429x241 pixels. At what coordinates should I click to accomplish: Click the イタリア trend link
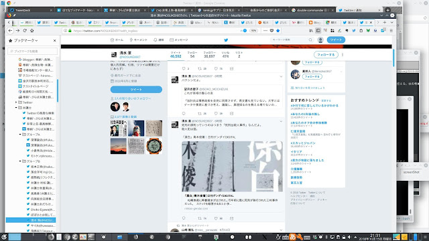296,152
